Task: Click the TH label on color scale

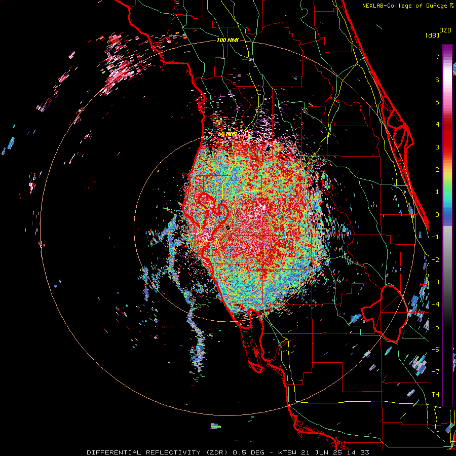Action: point(435,395)
